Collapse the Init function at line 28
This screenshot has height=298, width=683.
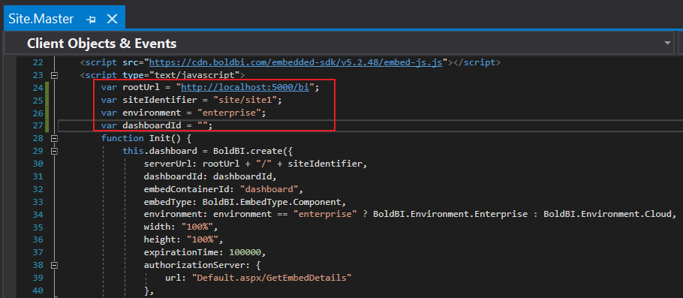(55, 139)
